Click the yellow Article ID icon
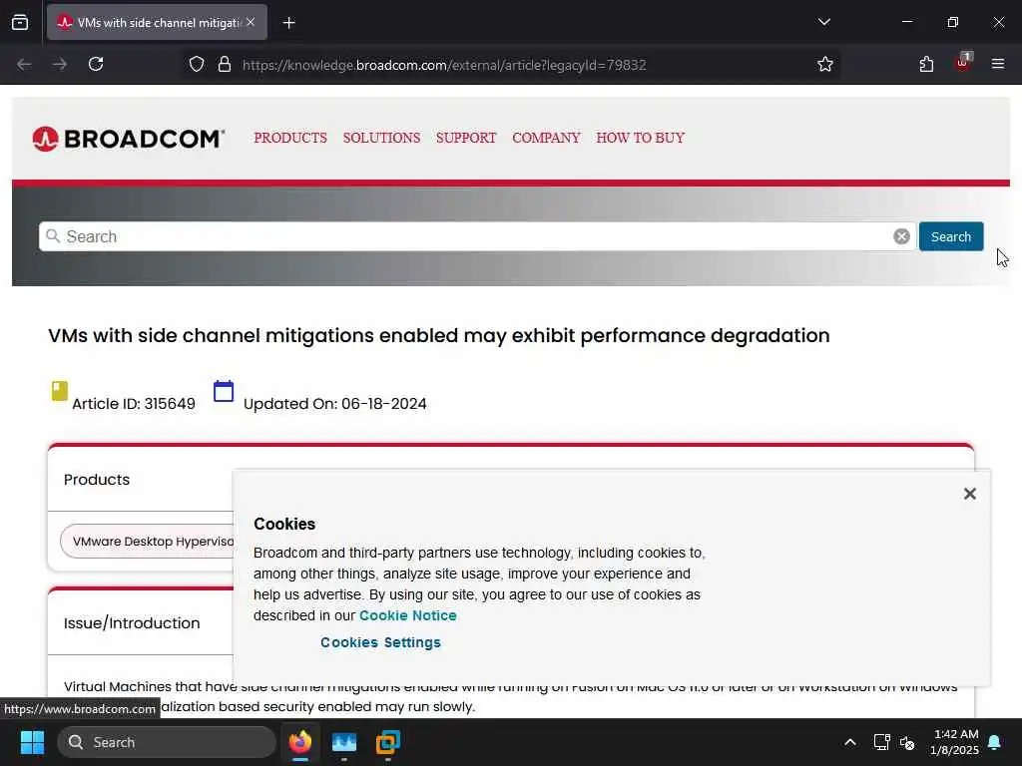 point(59,391)
